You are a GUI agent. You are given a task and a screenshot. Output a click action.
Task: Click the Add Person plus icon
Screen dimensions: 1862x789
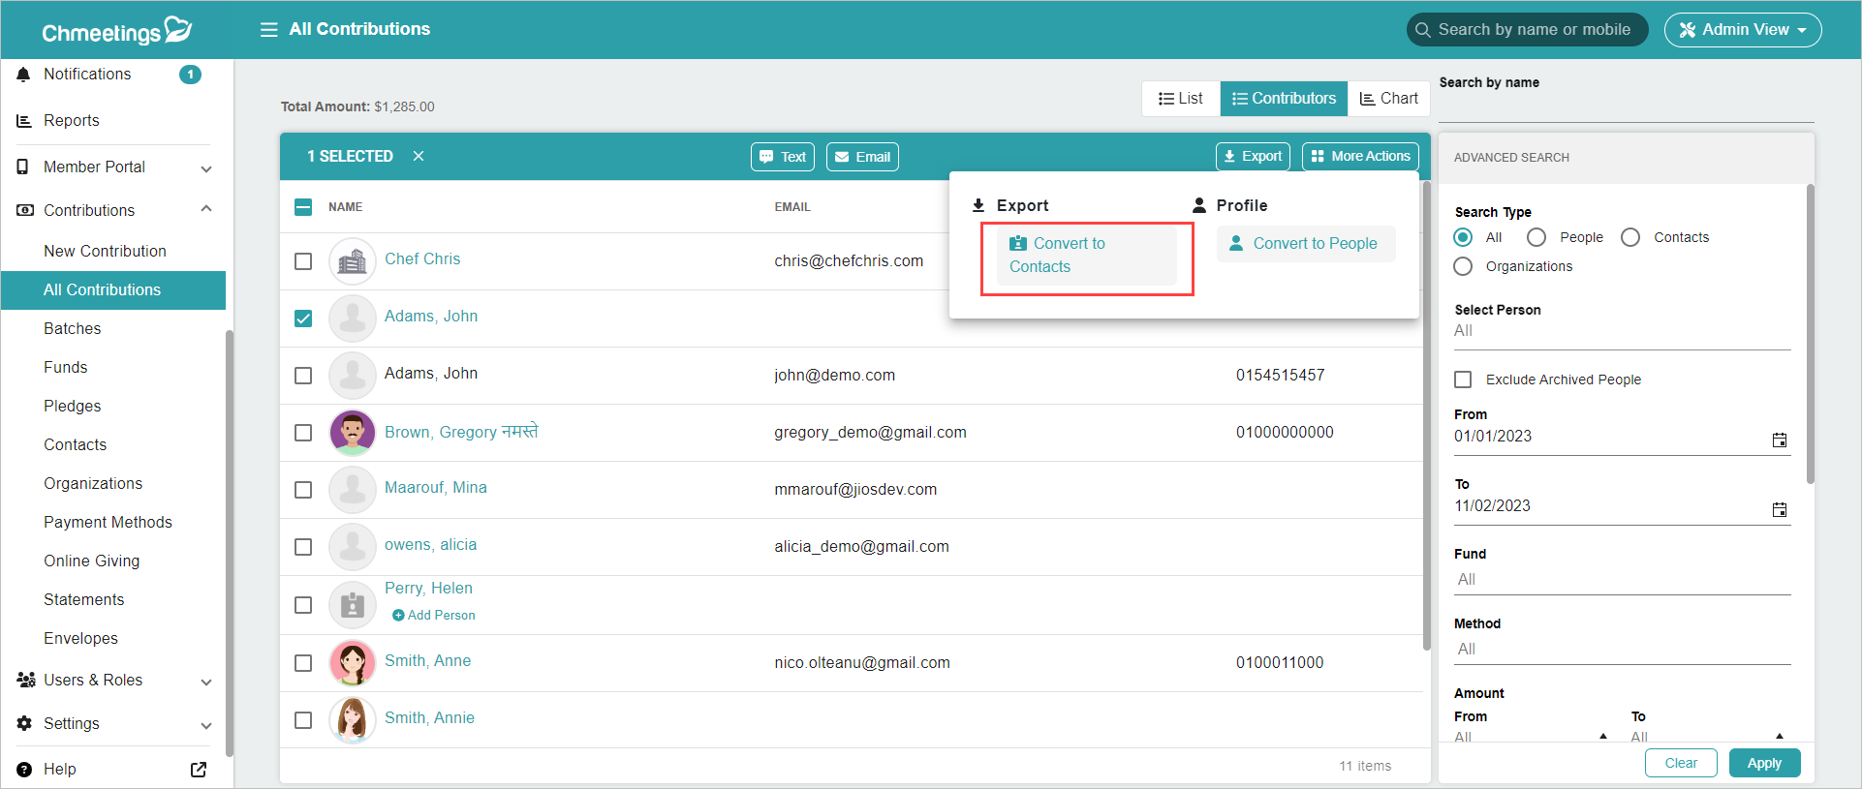pyautogui.click(x=398, y=616)
